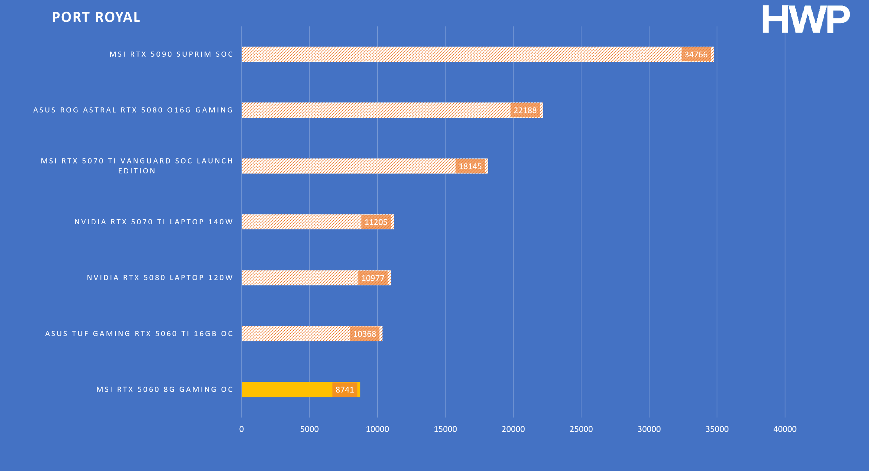Click the axis label 0
The width and height of the screenshot is (869, 471).
(241, 429)
